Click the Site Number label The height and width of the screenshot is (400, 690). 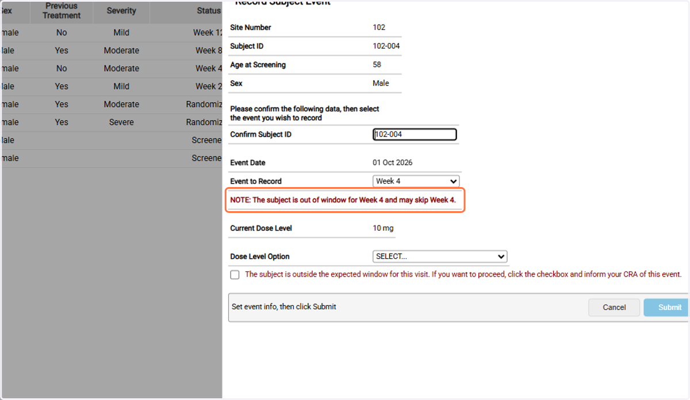point(251,28)
